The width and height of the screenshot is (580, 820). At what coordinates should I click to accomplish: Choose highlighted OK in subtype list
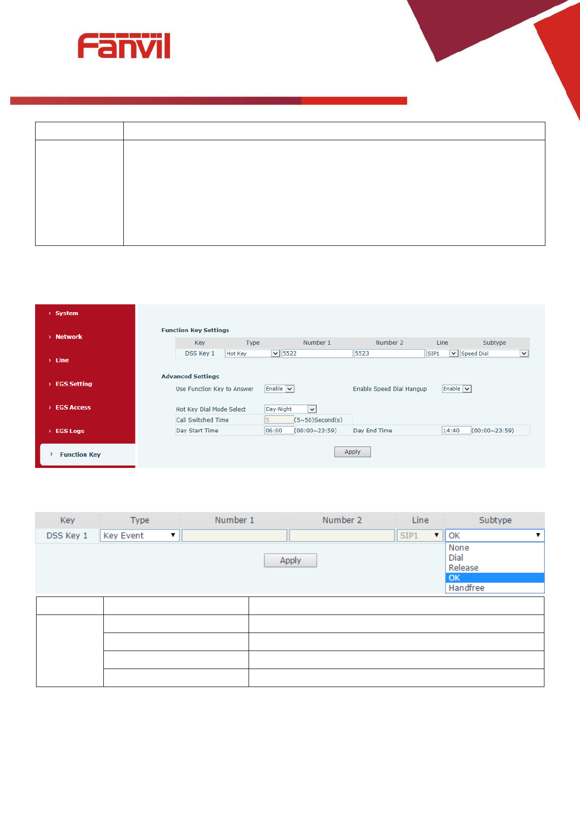coord(495,578)
